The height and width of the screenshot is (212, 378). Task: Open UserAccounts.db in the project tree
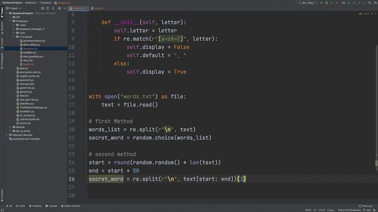pyautogui.click(x=28, y=119)
